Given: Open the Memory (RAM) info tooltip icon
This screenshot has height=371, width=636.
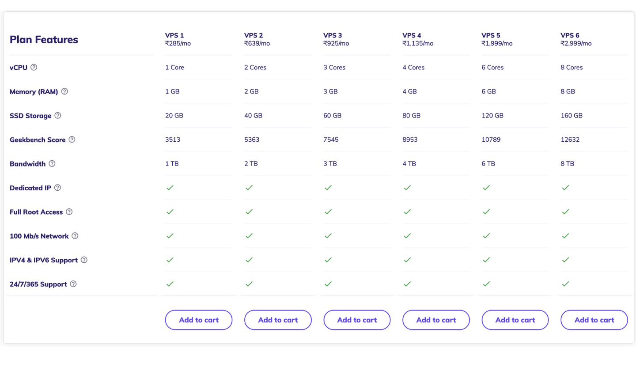Looking at the screenshot, I should 64,91.
